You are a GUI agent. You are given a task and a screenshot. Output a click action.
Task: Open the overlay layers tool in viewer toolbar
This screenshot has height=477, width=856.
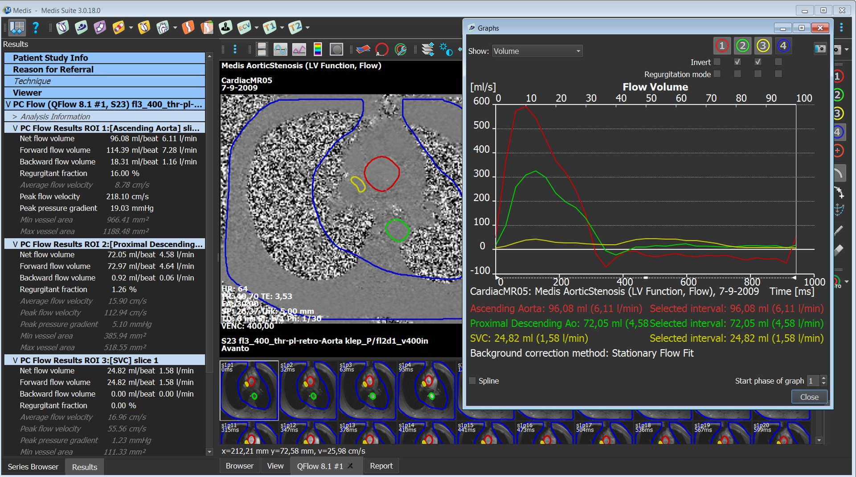tap(428, 49)
